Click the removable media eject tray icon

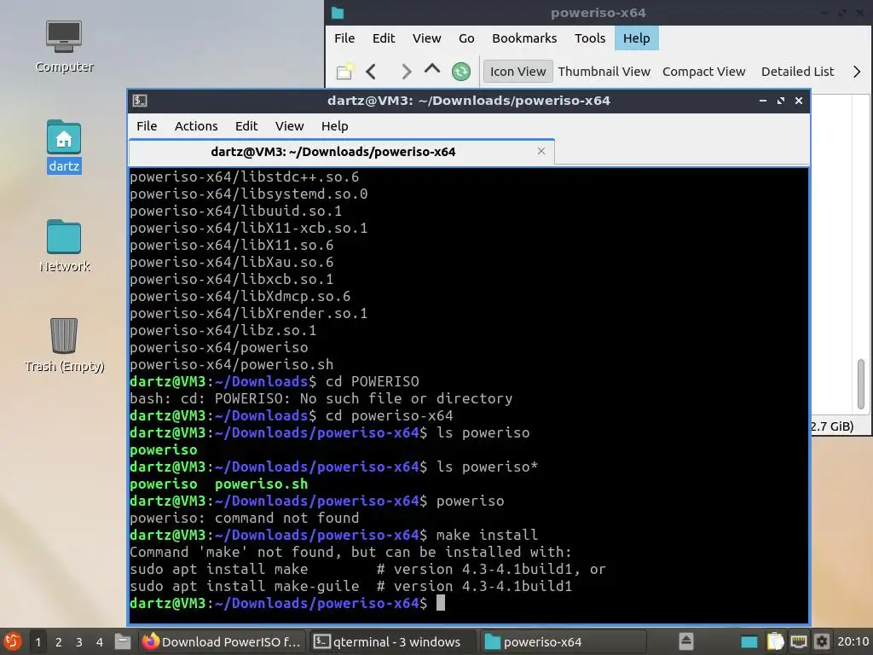coord(686,641)
